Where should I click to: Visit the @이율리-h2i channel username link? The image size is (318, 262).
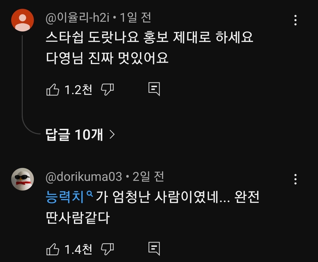click(x=77, y=18)
